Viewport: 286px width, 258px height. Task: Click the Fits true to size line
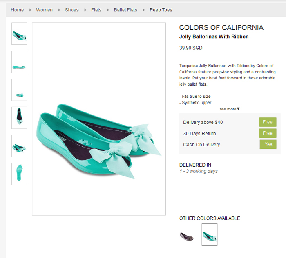coord(195,97)
